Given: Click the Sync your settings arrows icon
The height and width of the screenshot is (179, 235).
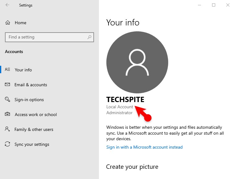Looking at the screenshot, I should coord(8,144).
